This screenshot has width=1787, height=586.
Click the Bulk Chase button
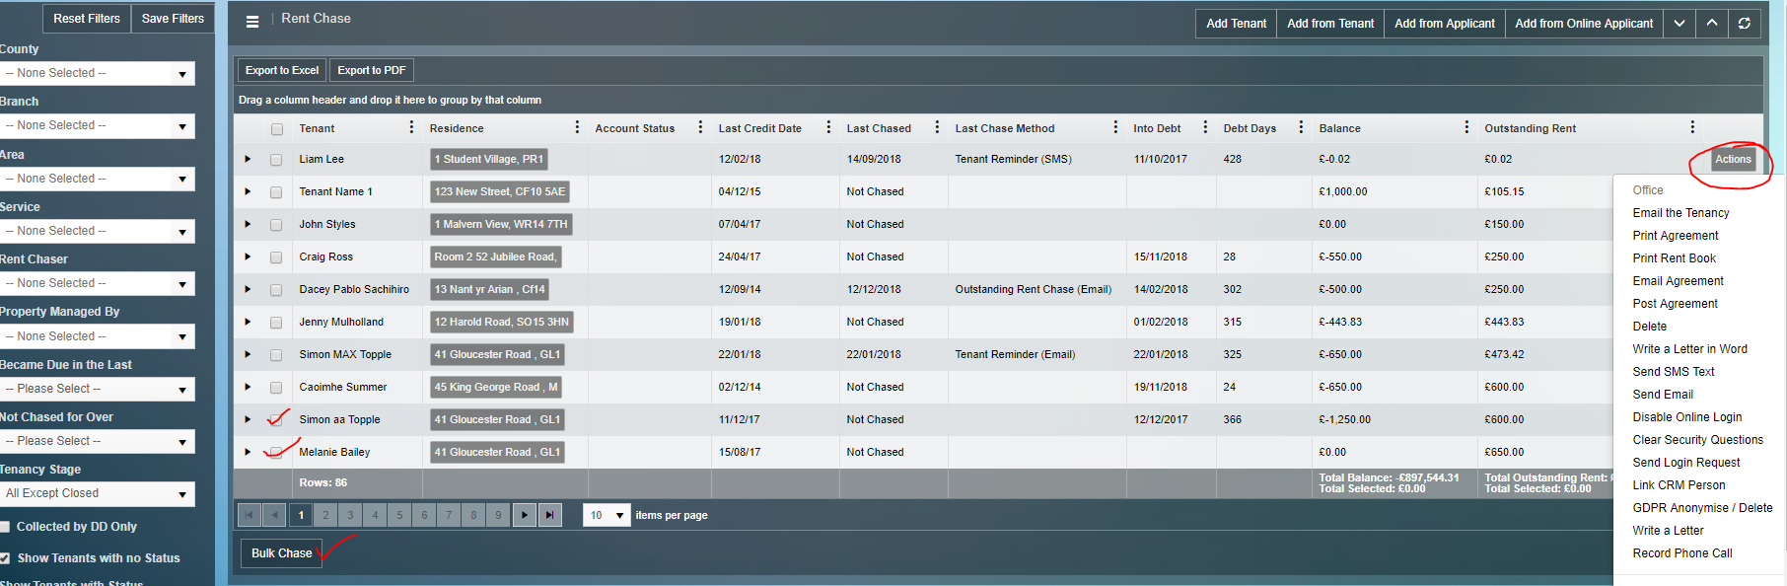click(281, 553)
